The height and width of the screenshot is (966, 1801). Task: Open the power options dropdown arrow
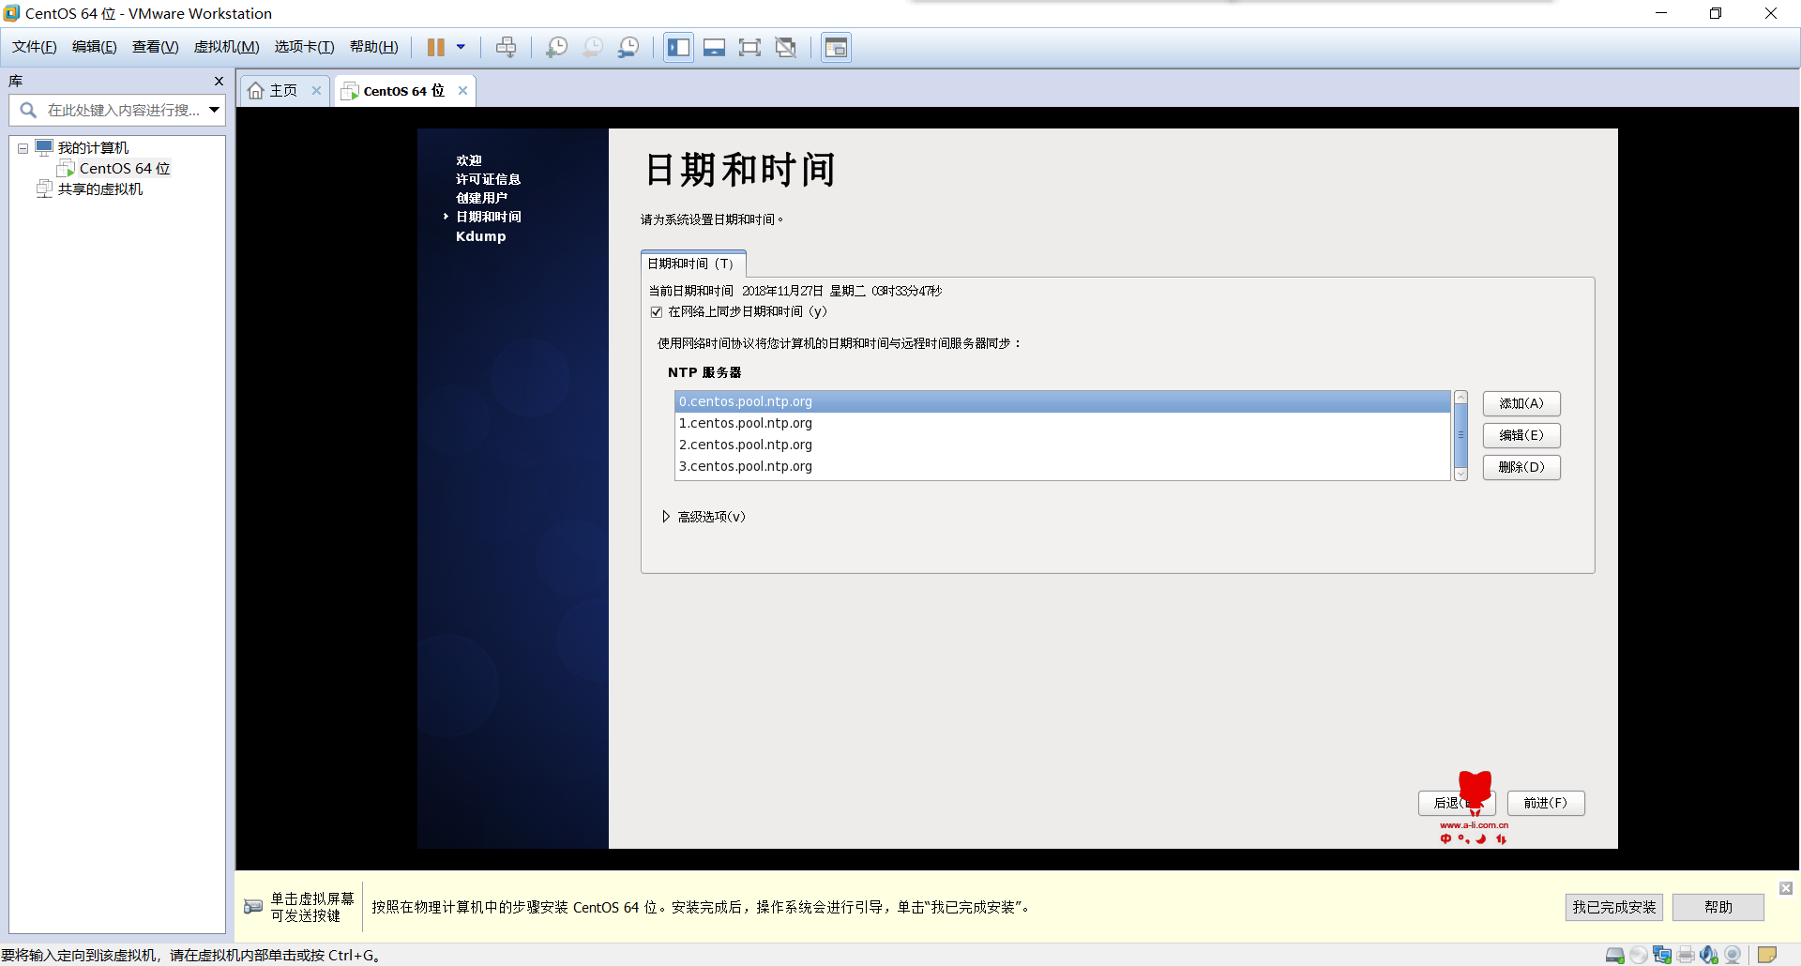click(x=461, y=47)
